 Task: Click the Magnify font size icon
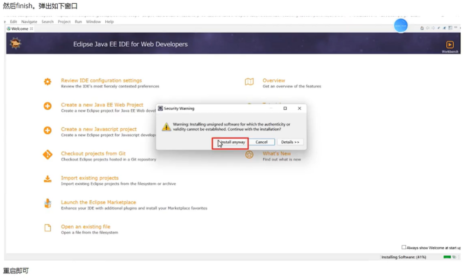tap(444, 28)
